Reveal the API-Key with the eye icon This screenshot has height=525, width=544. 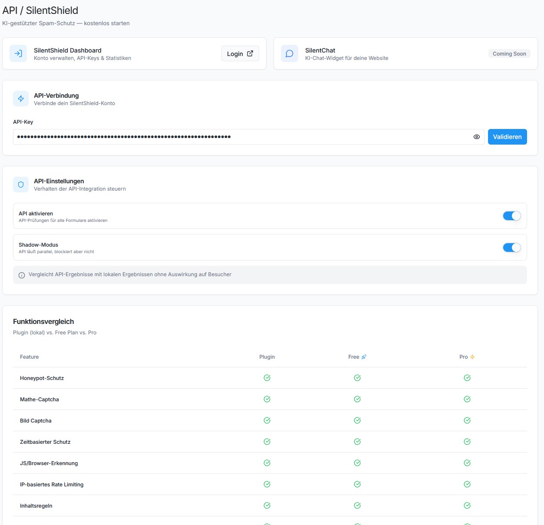[x=476, y=137]
